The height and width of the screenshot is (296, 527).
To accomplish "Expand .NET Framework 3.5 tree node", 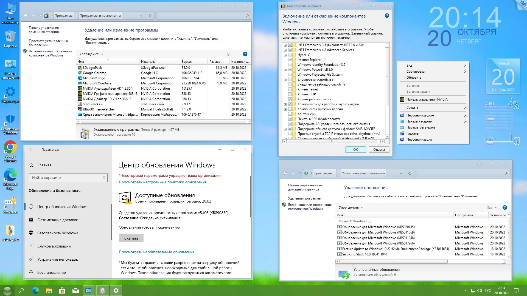I will (x=285, y=45).
